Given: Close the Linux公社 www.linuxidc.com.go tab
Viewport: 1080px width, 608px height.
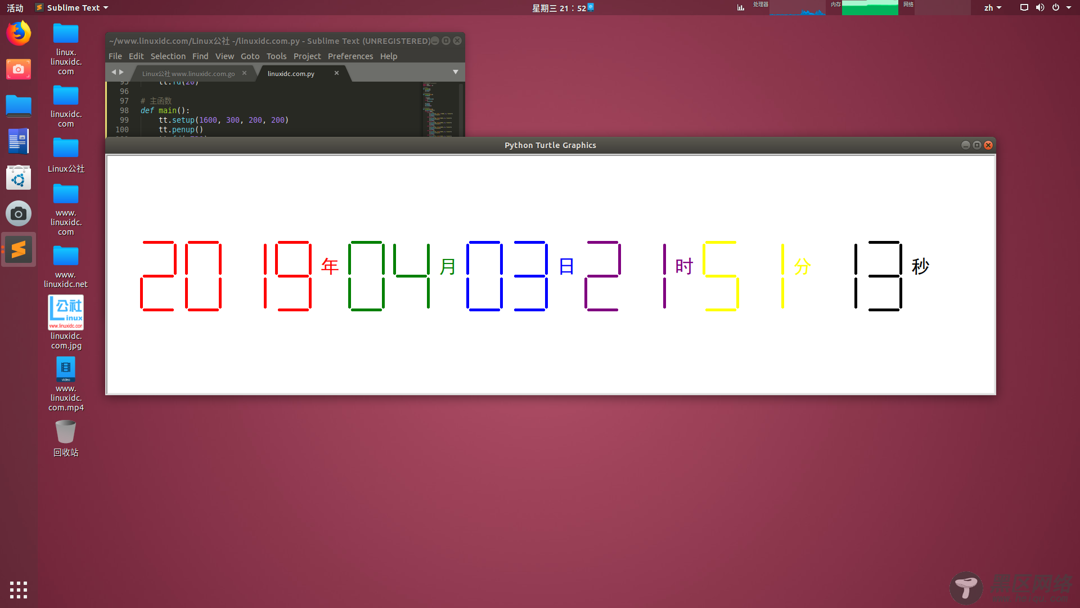Looking at the screenshot, I should [x=244, y=73].
